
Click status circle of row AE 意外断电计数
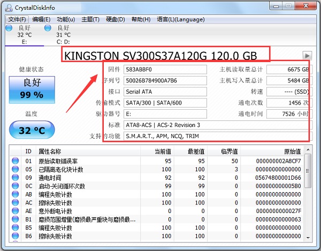pos(16,211)
